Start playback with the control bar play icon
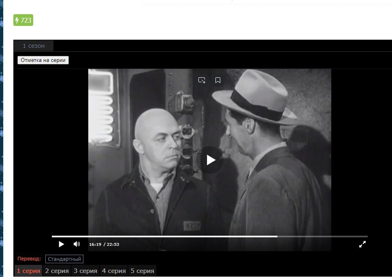392x277 pixels. 61,244
